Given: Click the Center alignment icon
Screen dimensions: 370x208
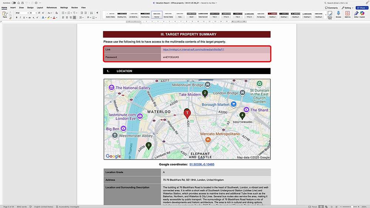Looking at the screenshot, I should click(67, 17).
